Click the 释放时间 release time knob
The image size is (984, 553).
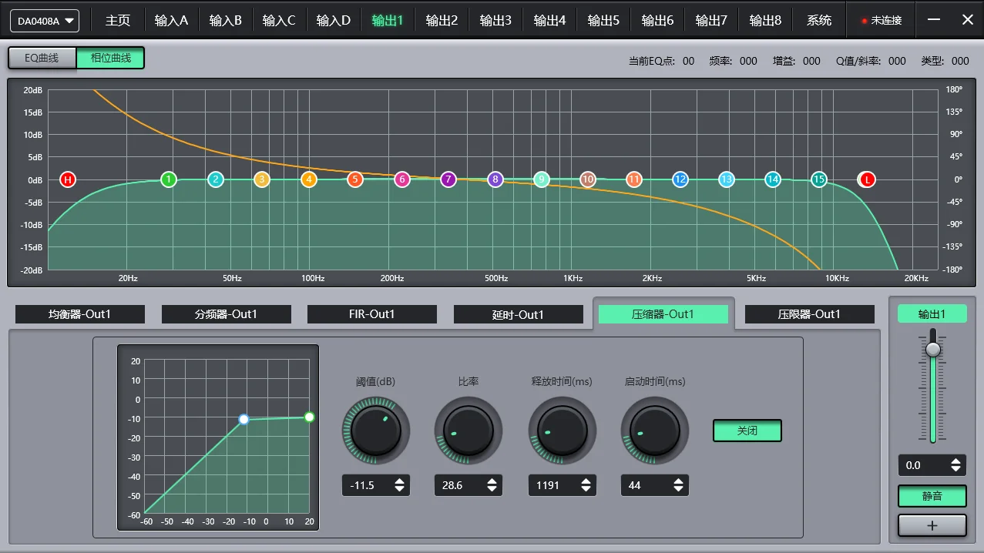click(x=562, y=431)
